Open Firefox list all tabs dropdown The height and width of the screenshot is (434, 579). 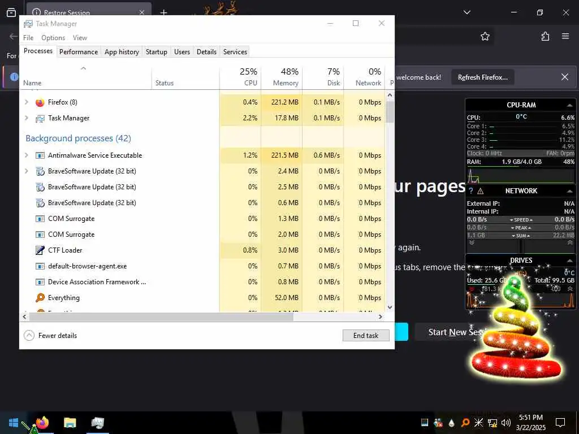[x=466, y=12]
